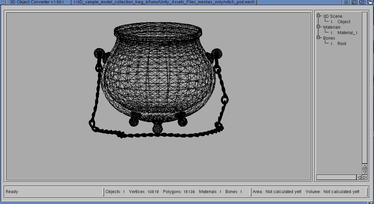Select the Root bone entry
The height and width of the screenshot is (204, 374).
coord(342,43)
